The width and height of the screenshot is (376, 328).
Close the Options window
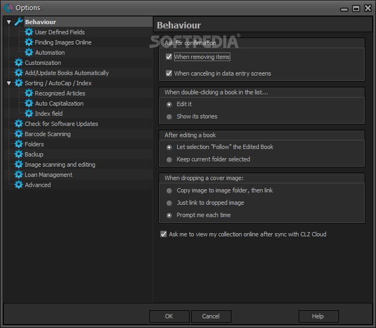(x=368, y=8)
